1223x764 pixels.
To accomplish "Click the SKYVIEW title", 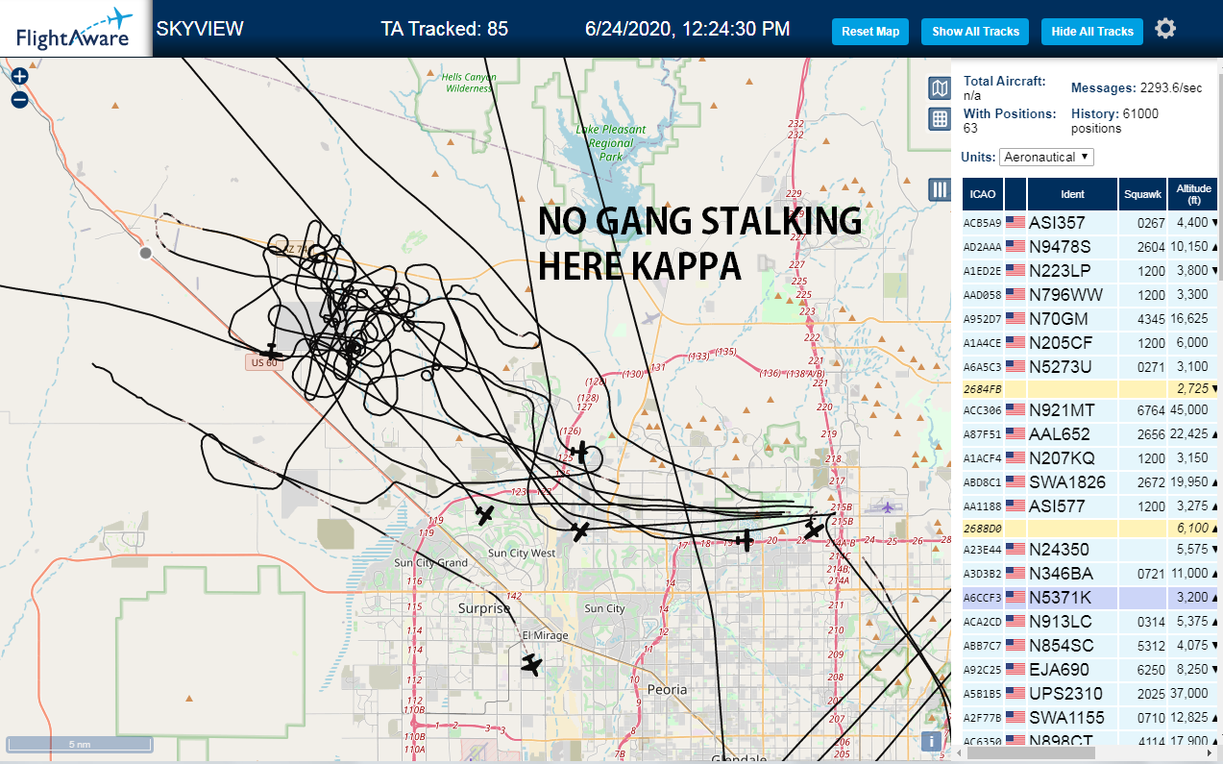I will [x=200, y=29].
